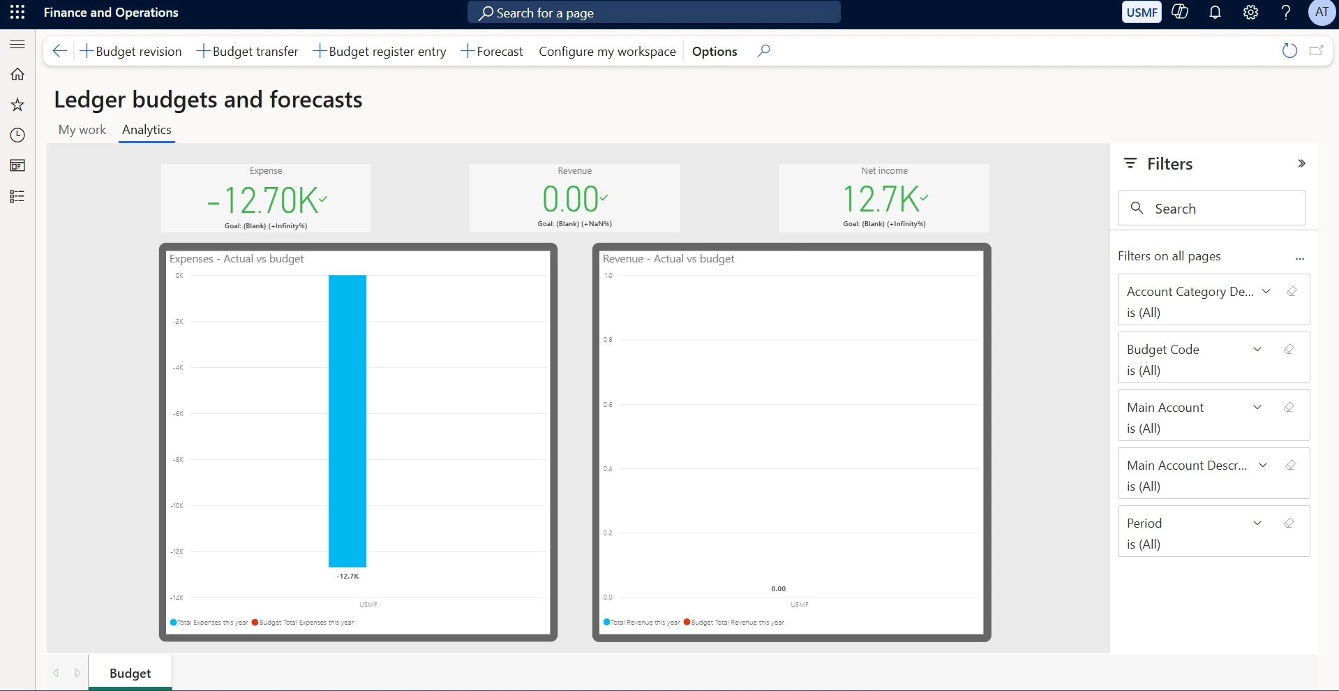This screenshot has width=1339, height=691.
Task: Expand the Budget Code filter chevron
Action: click(x=1257, y=350)
